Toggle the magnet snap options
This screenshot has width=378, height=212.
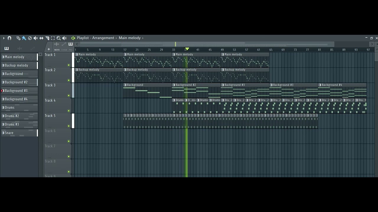(9, 38)
